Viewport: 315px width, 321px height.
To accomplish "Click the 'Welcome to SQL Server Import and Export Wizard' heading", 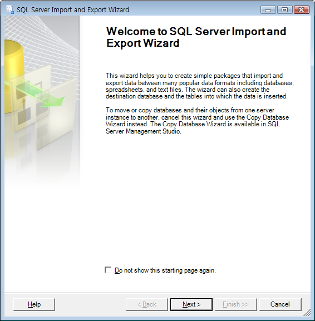I will coord(196,37).
